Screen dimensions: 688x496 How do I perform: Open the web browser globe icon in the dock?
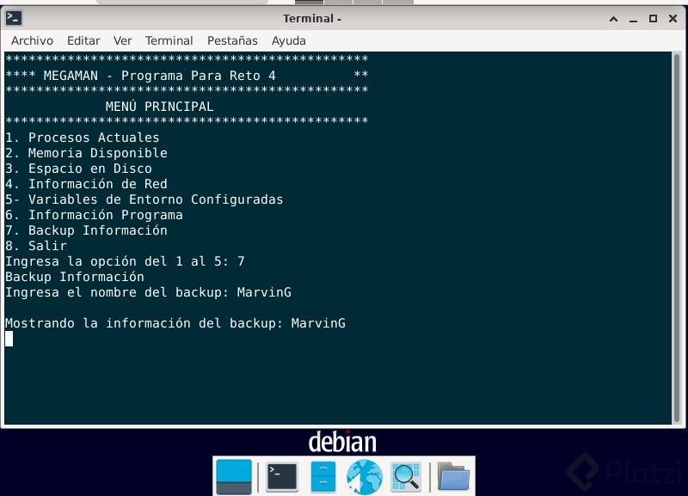point(364,477)
